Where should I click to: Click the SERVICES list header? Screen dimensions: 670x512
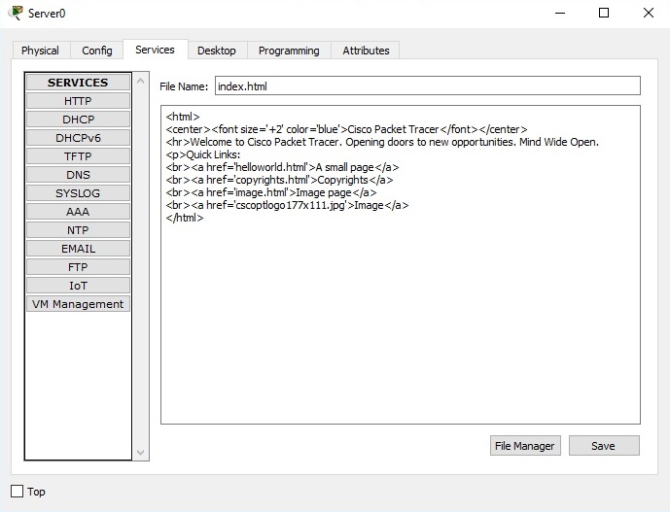[78, 82]
